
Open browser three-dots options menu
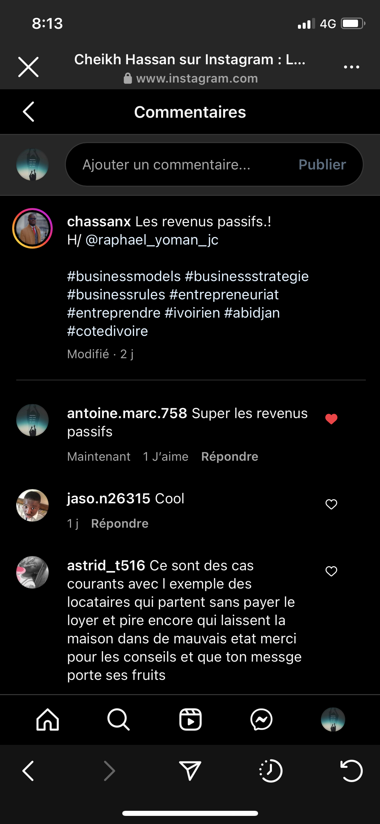coord(351,67)
